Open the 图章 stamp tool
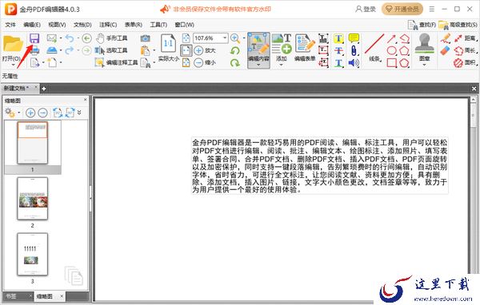Image resolution: width=480 pixels, height=305 pixels. [424, 48]
